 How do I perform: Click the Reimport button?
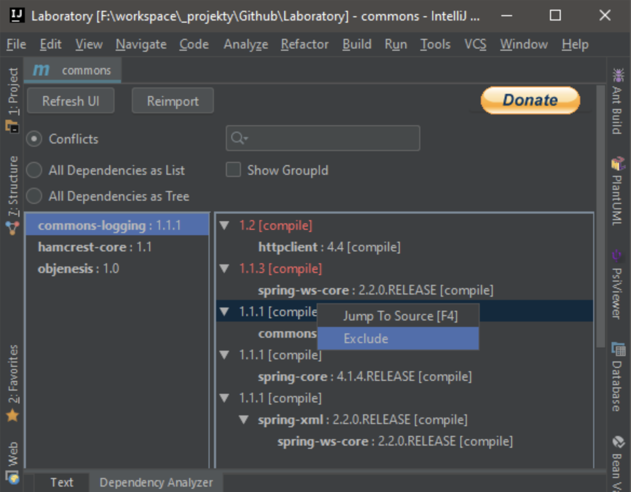173,100
